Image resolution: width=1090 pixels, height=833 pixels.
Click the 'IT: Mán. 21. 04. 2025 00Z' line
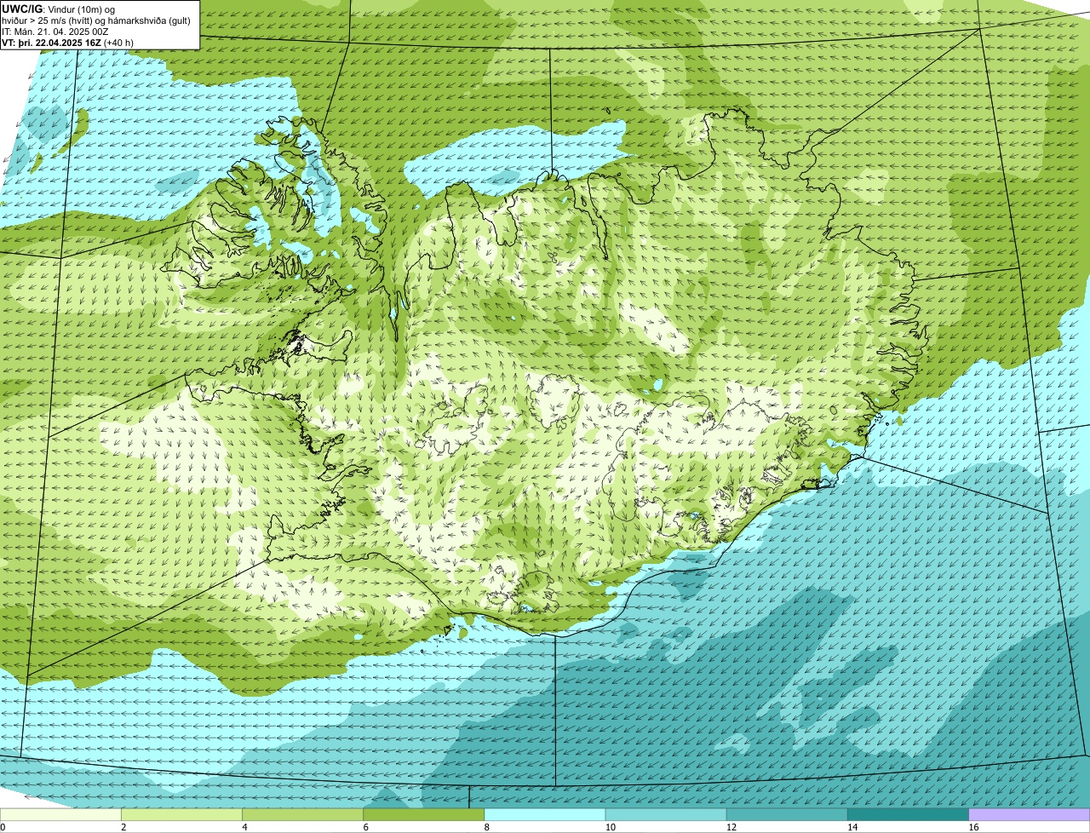(54, 31)
